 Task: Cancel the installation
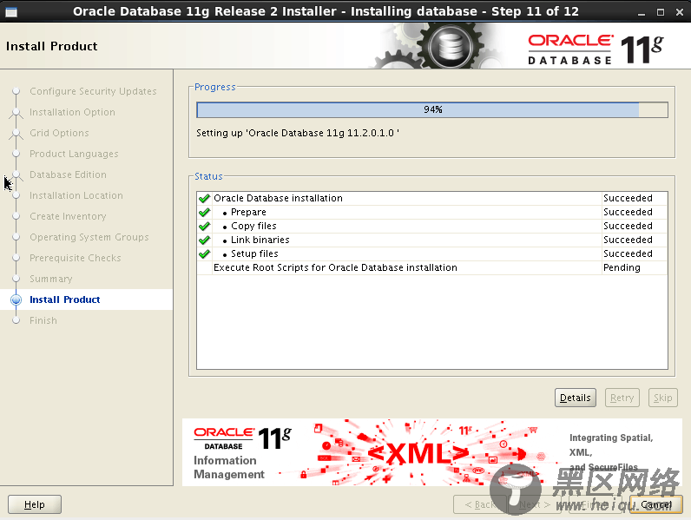coord(656,504)
